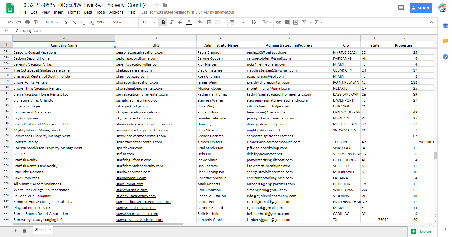Screen dimensions: 452x237
Task: Decrease decimal places
Action: (82, 22)
